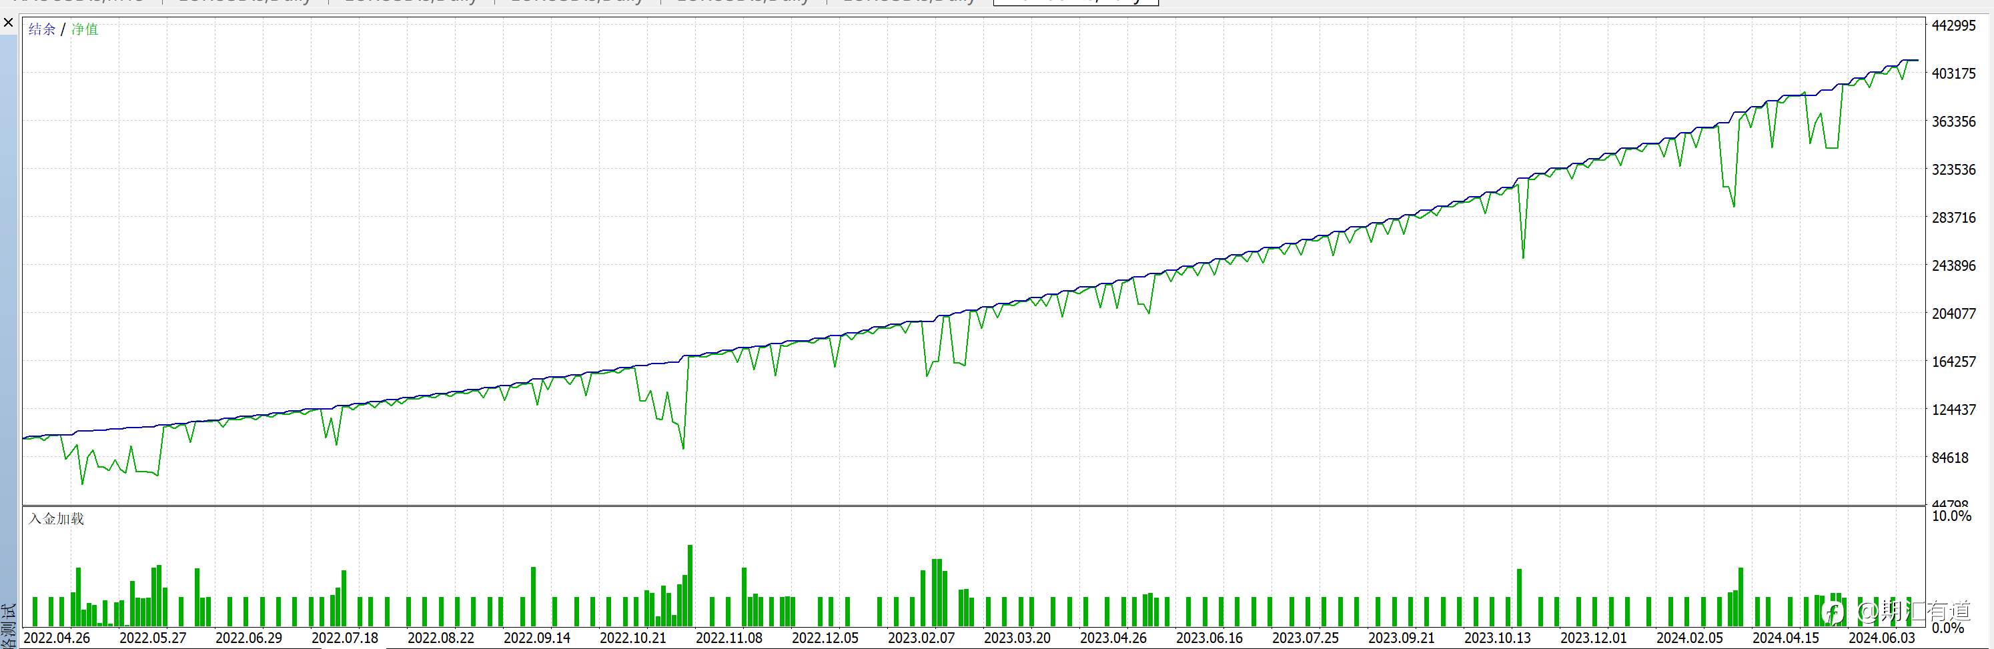1994x649 pixels.
Task: Click the 124437 axis value
Action: coord(1954,409)
